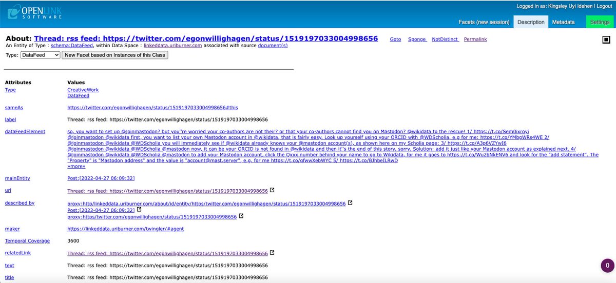The image size is (616, 283).
Task: Click the document(s) source link
Action: (x=273, y=46)
